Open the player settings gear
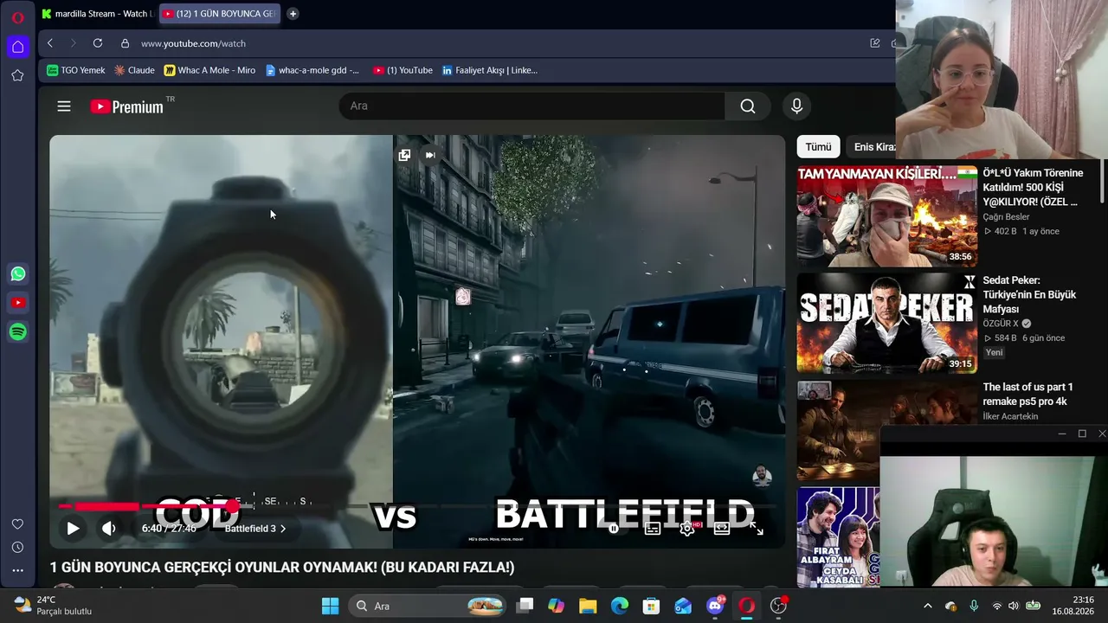1108x623 pixels. click(687, 528)
